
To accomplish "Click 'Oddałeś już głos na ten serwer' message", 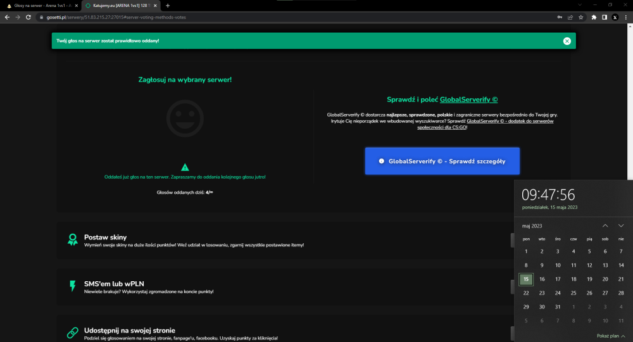I will [x=185, y=177].
